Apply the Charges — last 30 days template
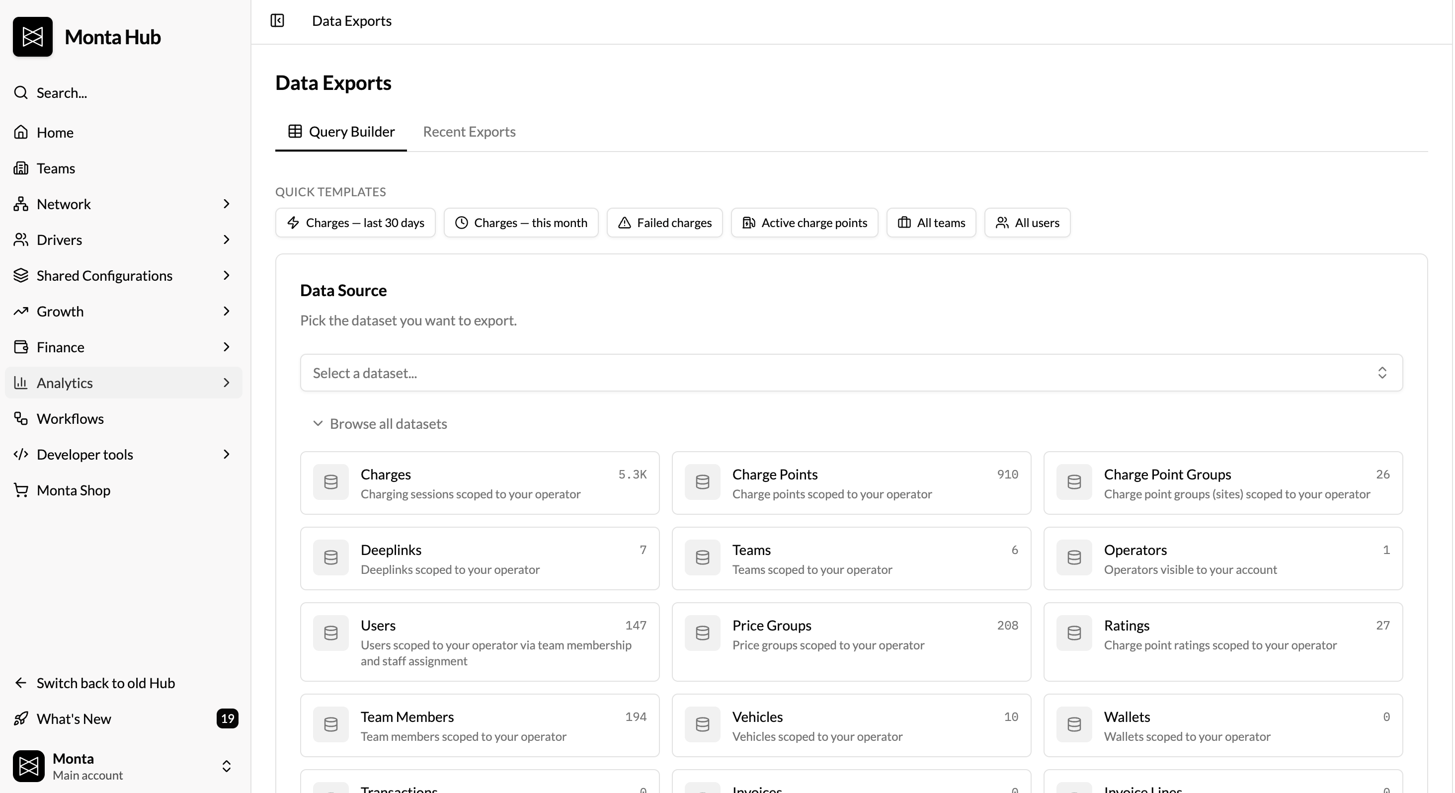 coord(355,223)
